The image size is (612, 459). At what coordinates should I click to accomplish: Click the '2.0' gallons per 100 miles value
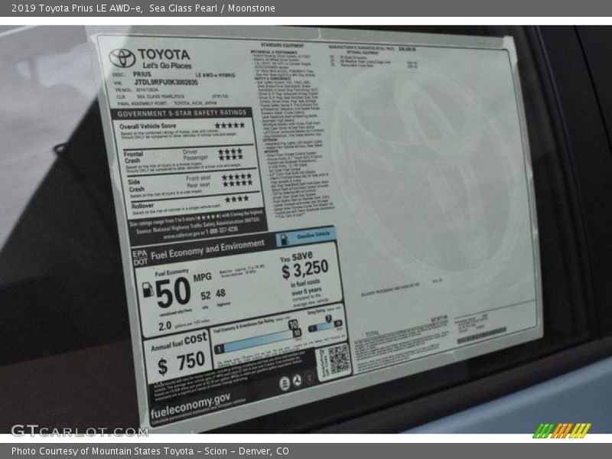click(165, 326)
